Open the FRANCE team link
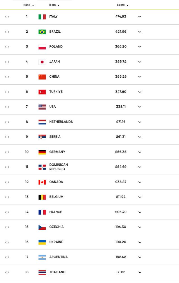 pos(56,212)
